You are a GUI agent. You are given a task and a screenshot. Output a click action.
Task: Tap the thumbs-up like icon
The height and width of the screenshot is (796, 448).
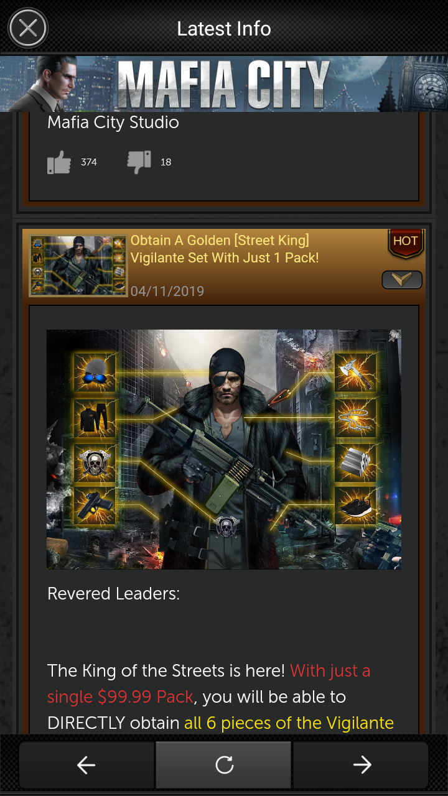pyautogui.click(x=59, y=163)
